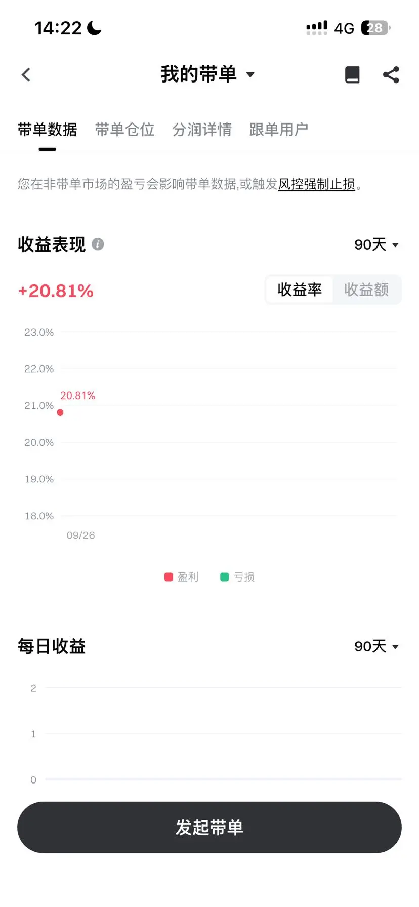Screen dimensions: 419x907
Task: Open the 90天 dropdown for 每日收益
Action: (376, 646)
